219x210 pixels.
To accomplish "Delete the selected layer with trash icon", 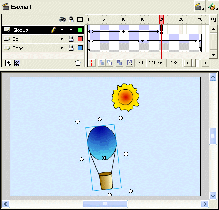I will click(78, 63).
